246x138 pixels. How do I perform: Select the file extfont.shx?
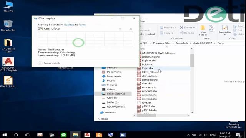click(146, 87)
